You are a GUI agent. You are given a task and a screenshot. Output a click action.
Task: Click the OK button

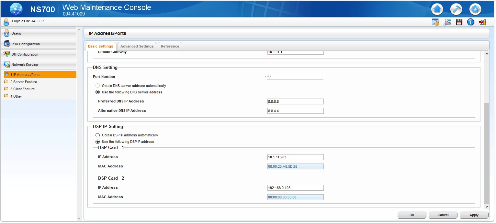[x=412, y=215]
